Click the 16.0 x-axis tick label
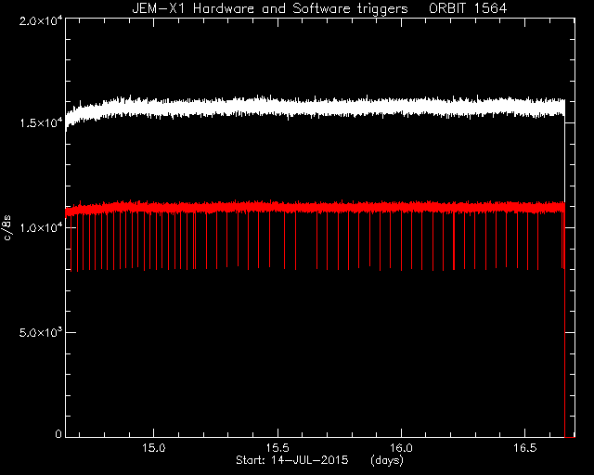Viewport: 594px width, 475px height. click(401, 448)
